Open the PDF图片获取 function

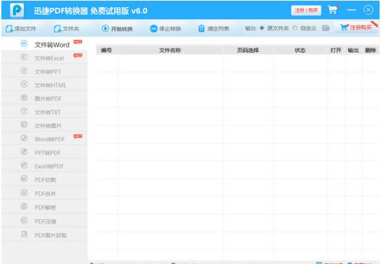(44, 235)
